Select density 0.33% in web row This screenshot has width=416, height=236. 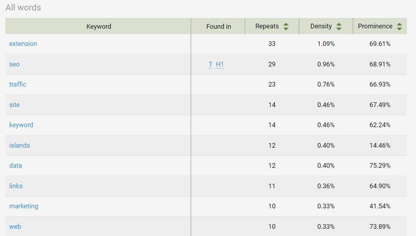326,226
